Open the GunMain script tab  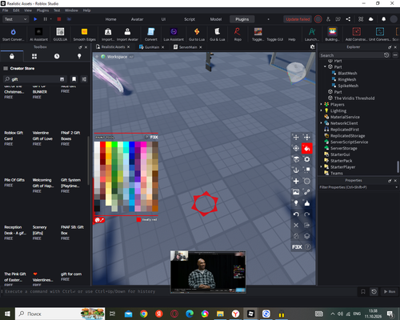pyautogui.click(x=151, y=47)
